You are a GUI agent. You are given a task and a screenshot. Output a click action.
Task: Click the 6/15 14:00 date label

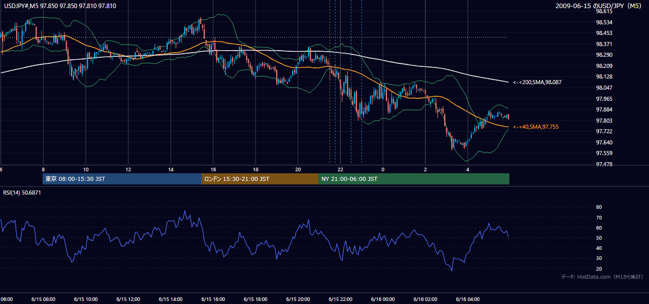click(171, 299)
